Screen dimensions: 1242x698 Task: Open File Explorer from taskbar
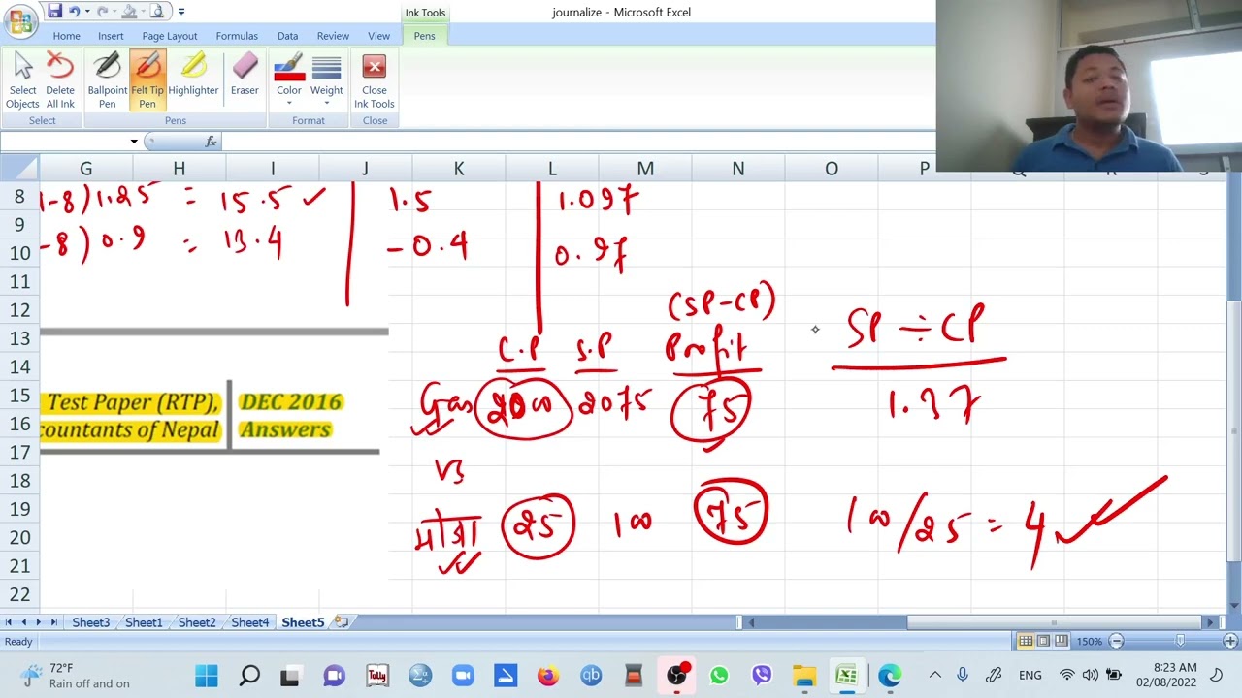click(804, 676)
